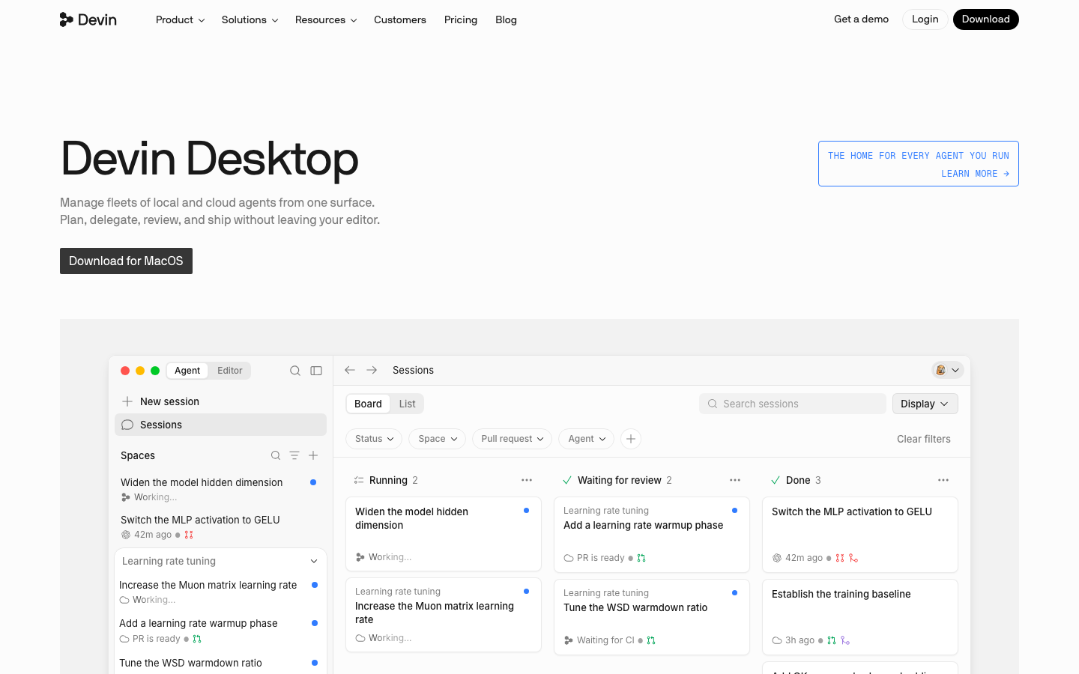Follow the Learn More link

click(976, 174)
